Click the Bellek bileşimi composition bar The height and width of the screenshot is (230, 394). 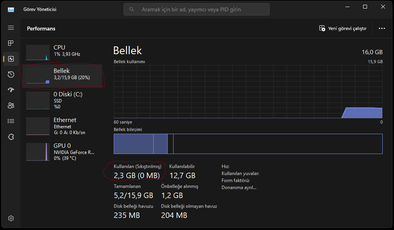(248, 144)
